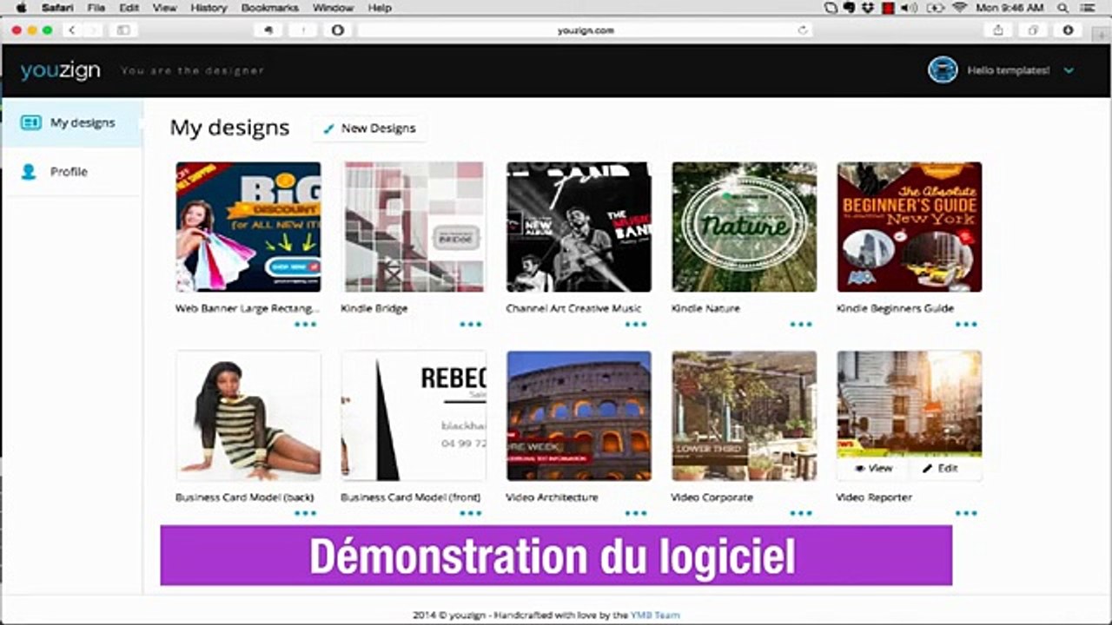Open Web Banner Large Rectangle thumbnail

[x=248, y=227]
